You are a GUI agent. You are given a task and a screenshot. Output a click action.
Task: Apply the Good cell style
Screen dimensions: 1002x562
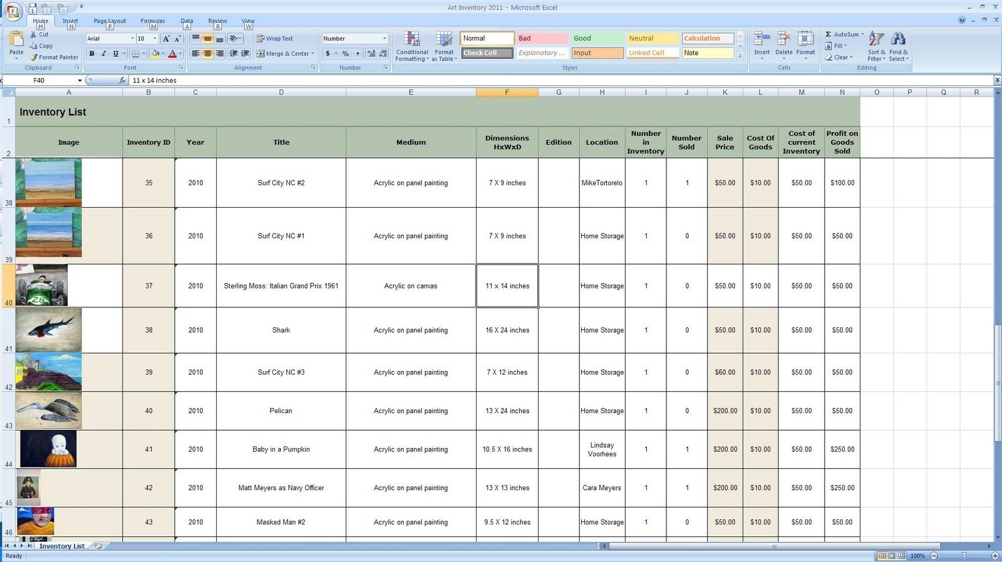point(596,38)
